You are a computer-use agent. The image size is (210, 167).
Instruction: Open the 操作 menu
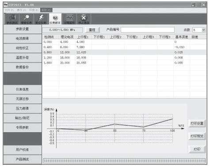tap(21, 10)
